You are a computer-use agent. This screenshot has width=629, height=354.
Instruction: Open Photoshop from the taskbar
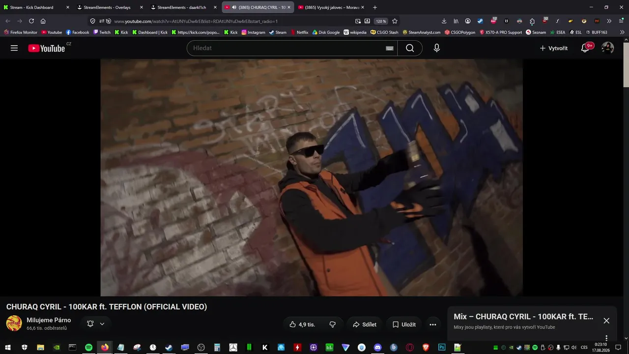point(442,348)
